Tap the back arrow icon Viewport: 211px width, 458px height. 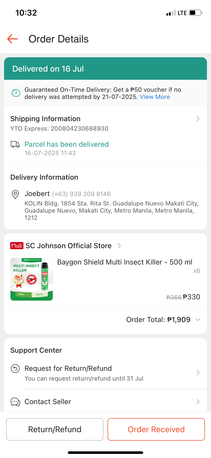12,39
